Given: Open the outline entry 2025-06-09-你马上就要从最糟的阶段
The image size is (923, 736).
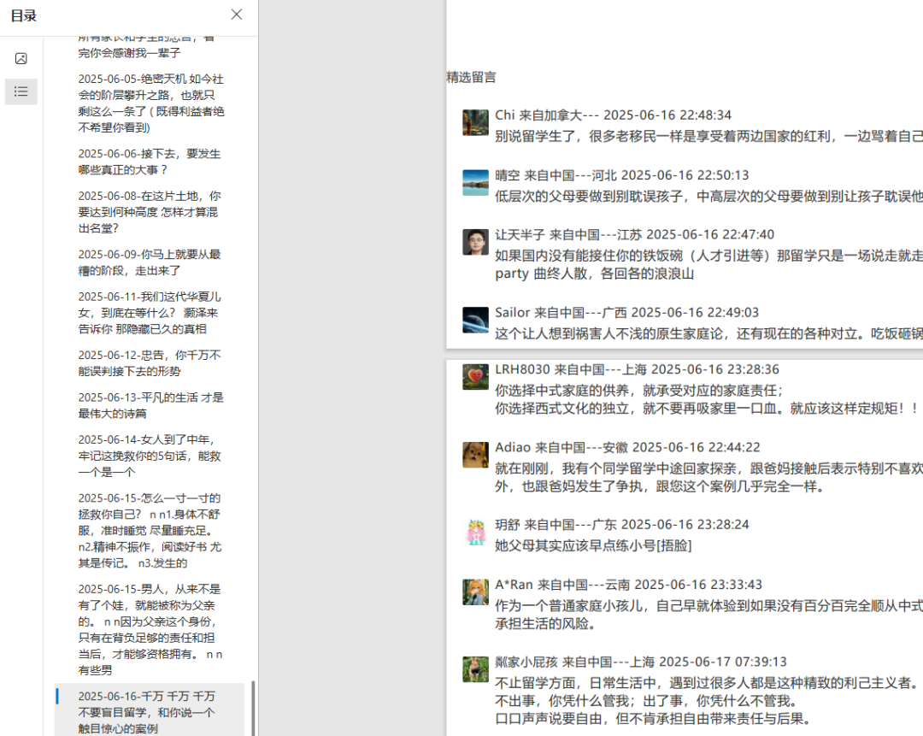Looking at the screenshot, I should point(150,262).
